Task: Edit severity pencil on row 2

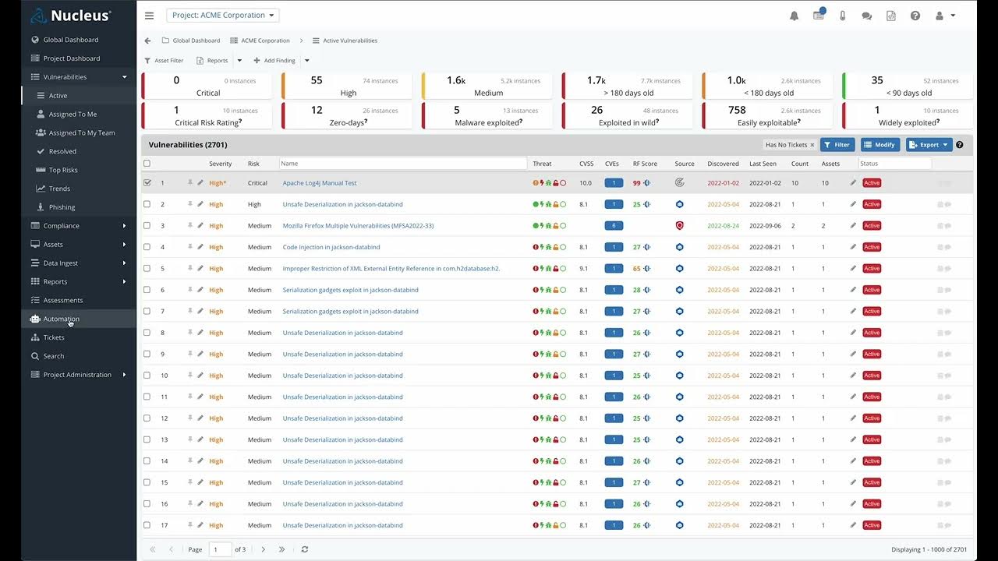Action: pyautogui.click(x=200, y=204)
